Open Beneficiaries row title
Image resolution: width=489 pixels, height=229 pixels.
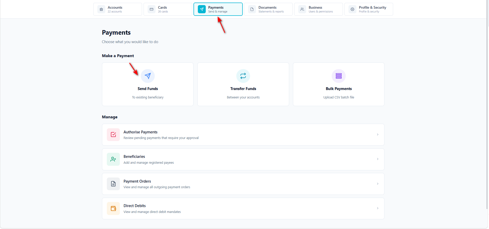click(134, 157)
